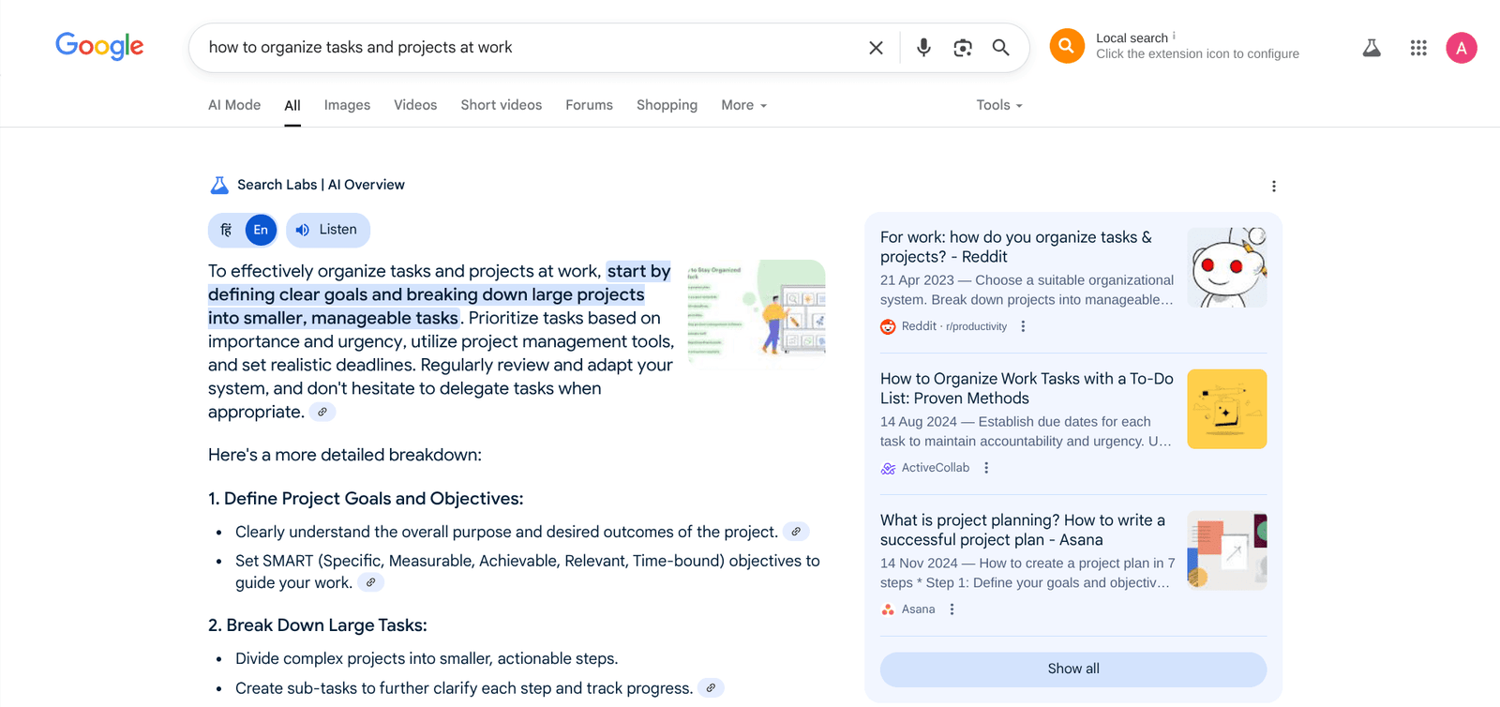Screen dimensions: 1500x707
Task: Click 'Here's a more detailed breakdown:' text
Action: point(345,455)
